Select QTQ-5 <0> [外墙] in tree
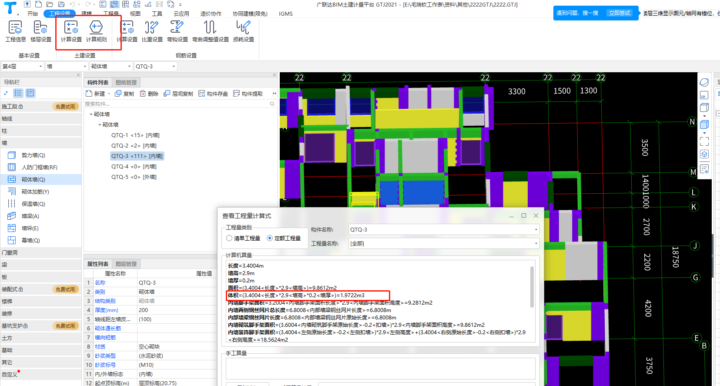Viewport: 720px width, 386px height. click(x=134, y=177)
